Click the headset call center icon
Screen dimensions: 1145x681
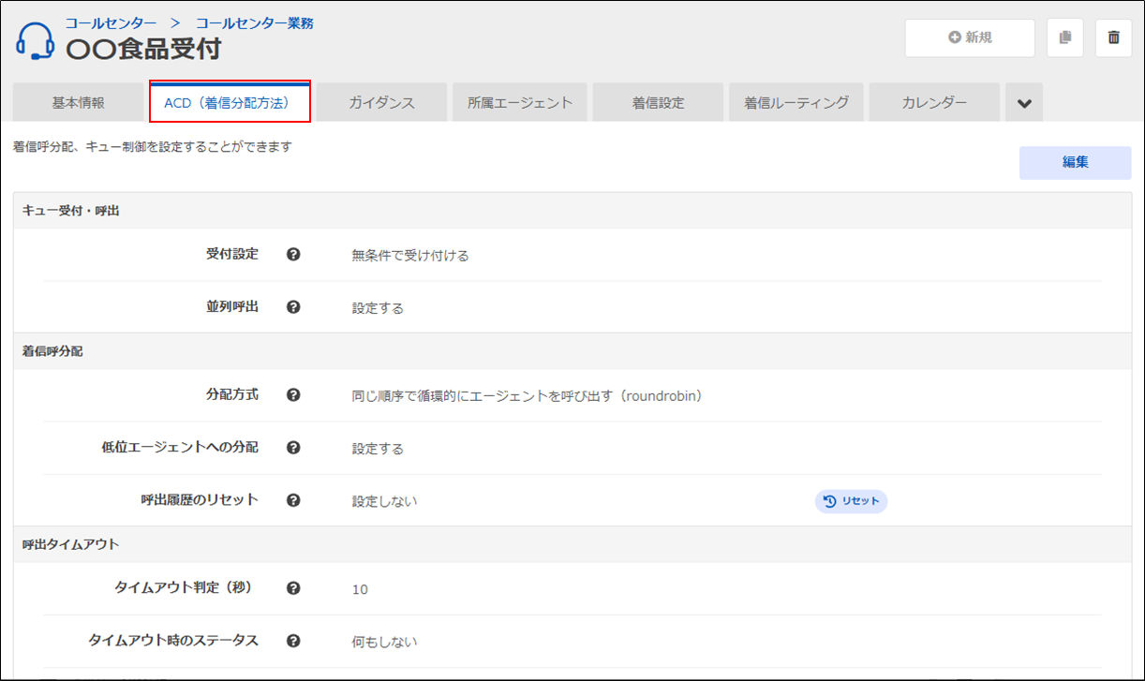36,41
